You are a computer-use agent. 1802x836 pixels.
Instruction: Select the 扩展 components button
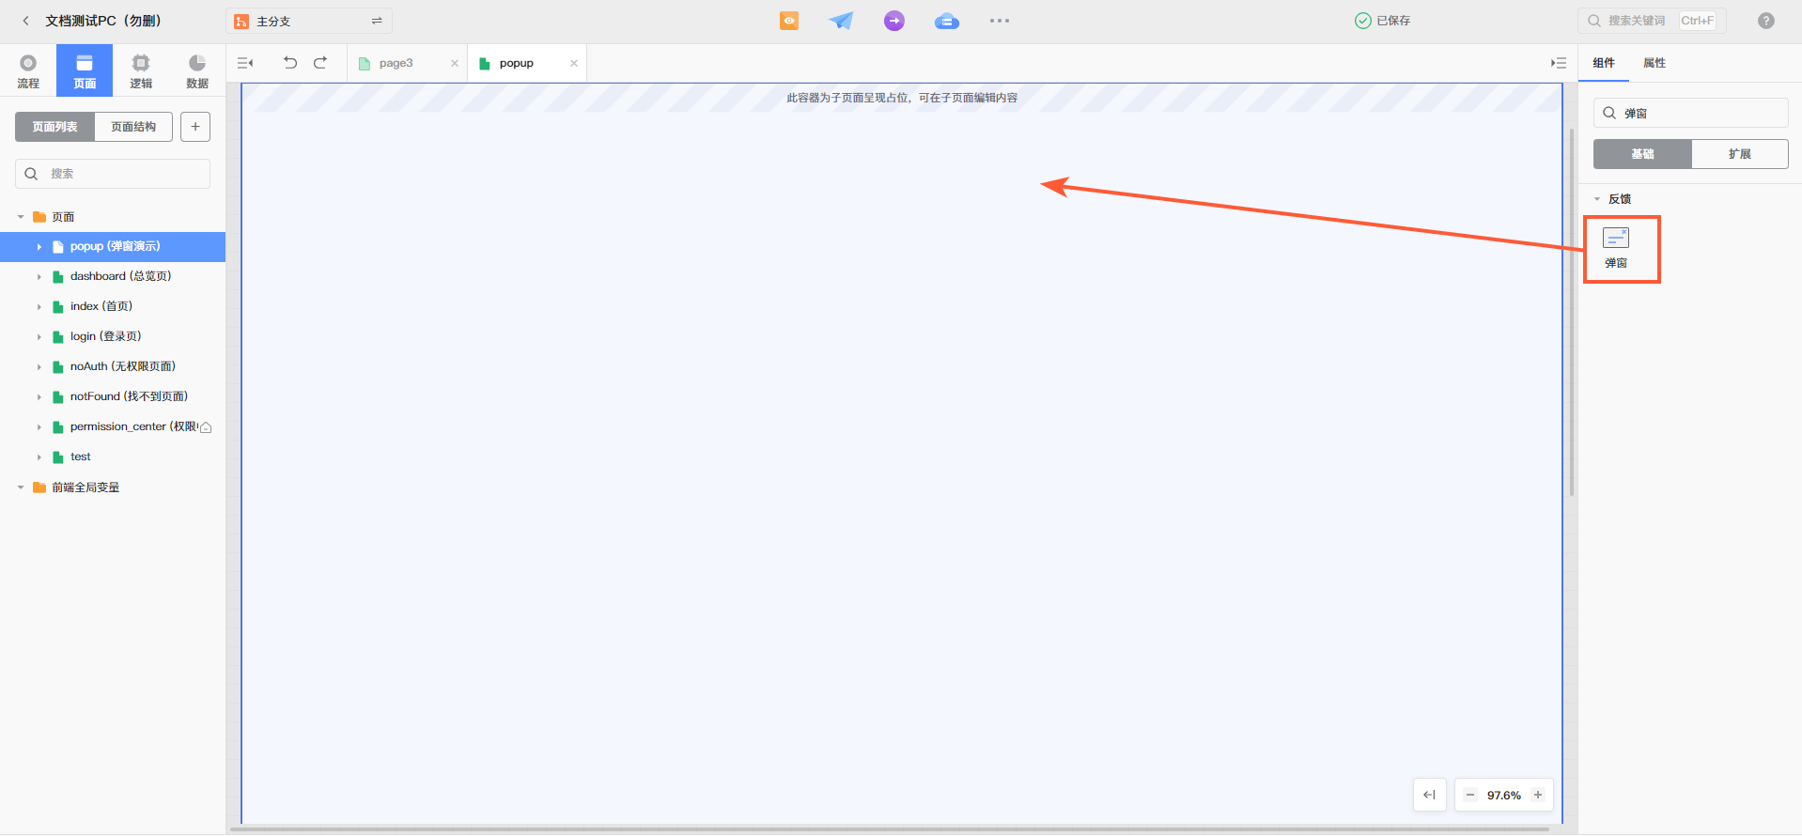tap(1740, 154)
